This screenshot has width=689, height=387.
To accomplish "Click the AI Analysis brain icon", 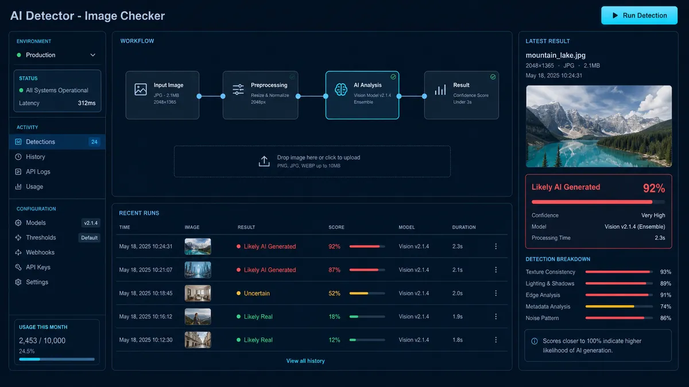I will 341,89.
